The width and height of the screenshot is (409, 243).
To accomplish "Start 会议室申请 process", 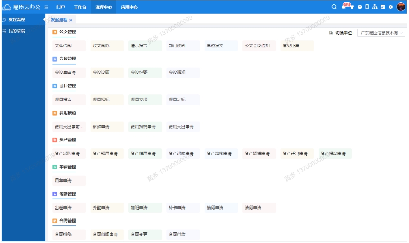I will point(69,73).
